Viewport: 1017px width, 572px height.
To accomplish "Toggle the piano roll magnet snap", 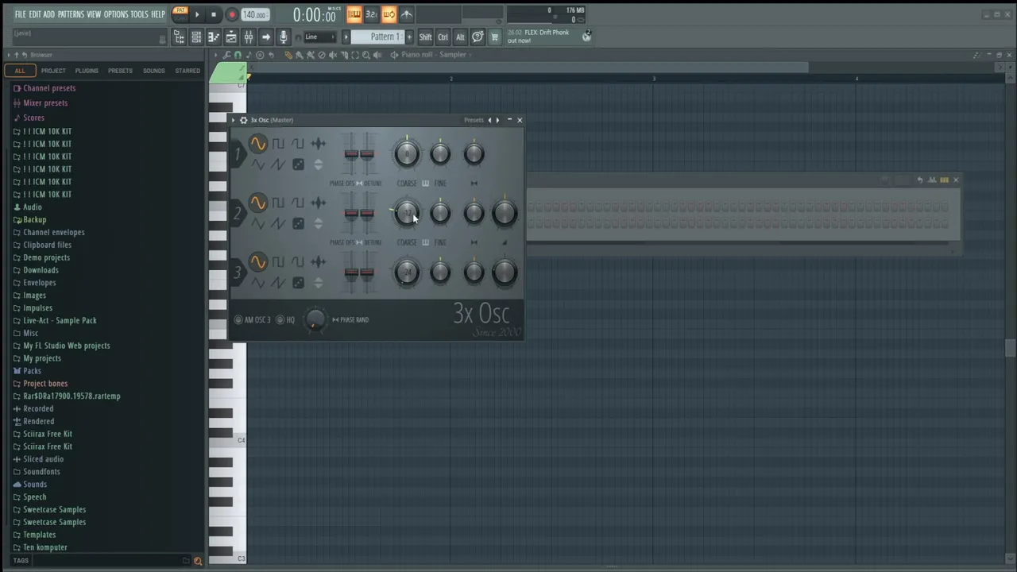I will (x=238, y=55).
